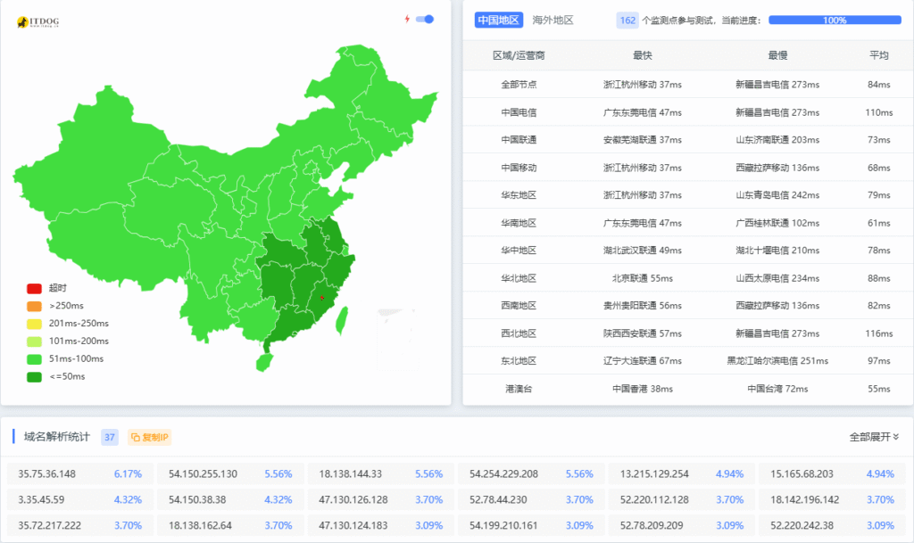
Task: Sort by the 最快 column header
Action: [643, 55]
